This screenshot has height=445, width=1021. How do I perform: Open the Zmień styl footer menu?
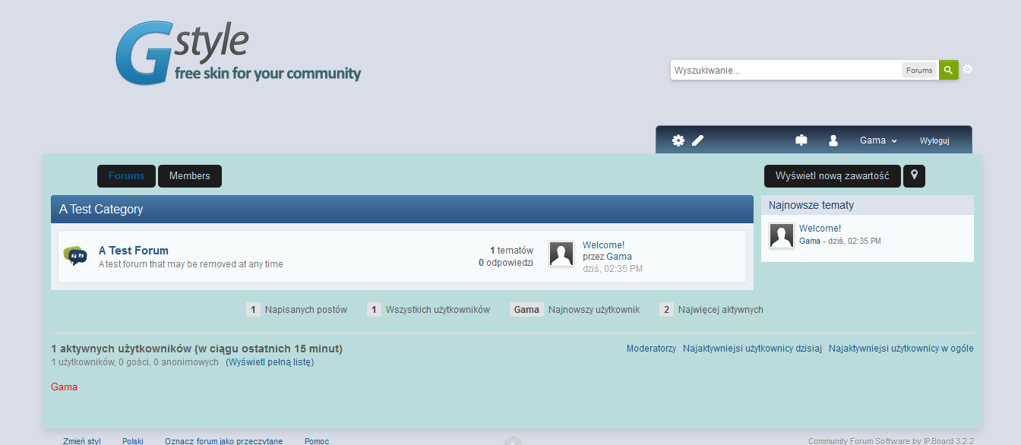click(82, 440)
